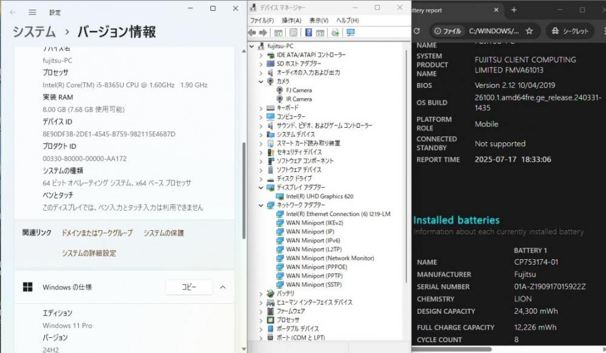Click the Intel(R) Core(TM) i5-8365U processor text

coord(125,85)
